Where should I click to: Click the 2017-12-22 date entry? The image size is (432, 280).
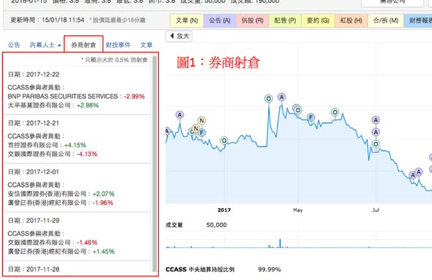[x=34, y=75]
